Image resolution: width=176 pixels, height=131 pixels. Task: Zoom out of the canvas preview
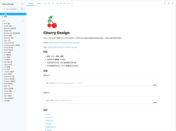[x=49, y=4]
